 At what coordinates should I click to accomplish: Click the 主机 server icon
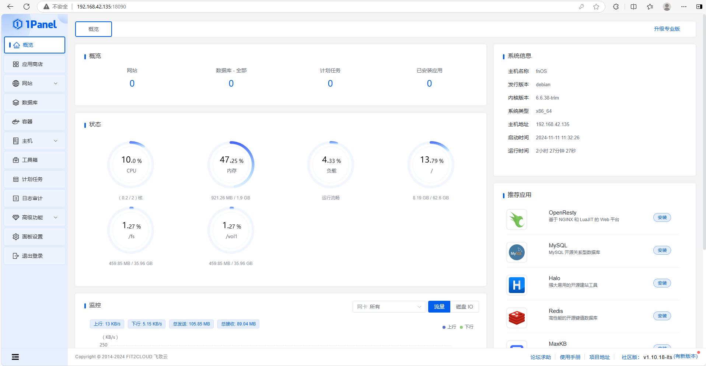[16, 141]
